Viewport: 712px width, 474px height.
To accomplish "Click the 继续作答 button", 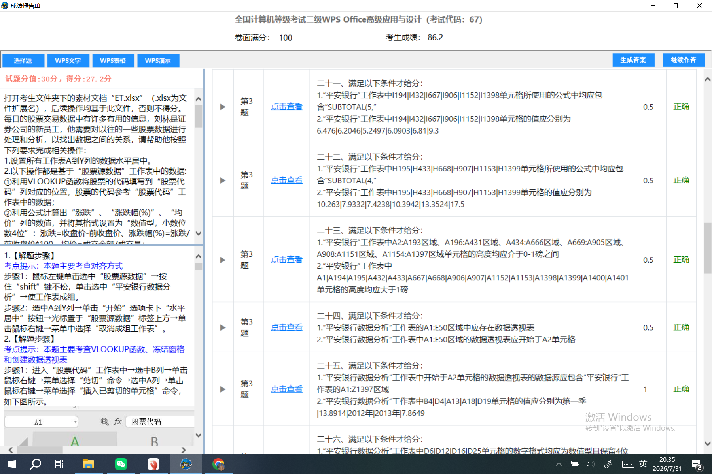I will click(684, 60).
